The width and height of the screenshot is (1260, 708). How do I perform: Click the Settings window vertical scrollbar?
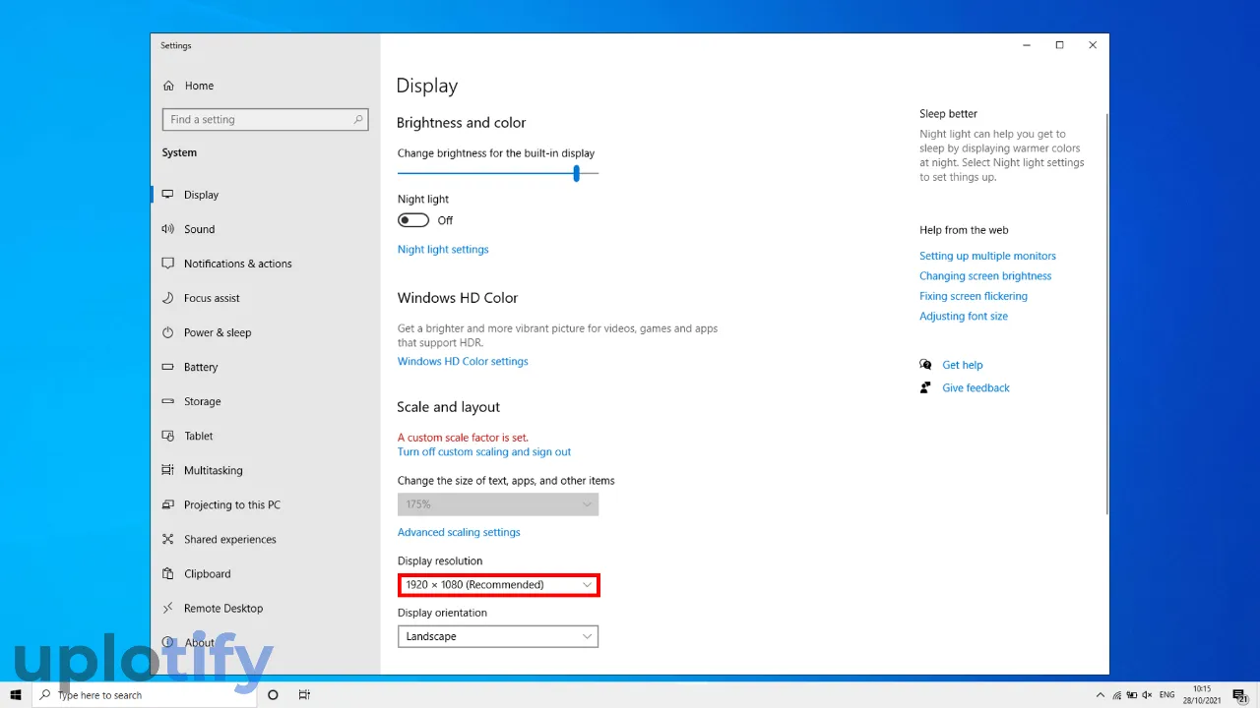coord(1106,313)
